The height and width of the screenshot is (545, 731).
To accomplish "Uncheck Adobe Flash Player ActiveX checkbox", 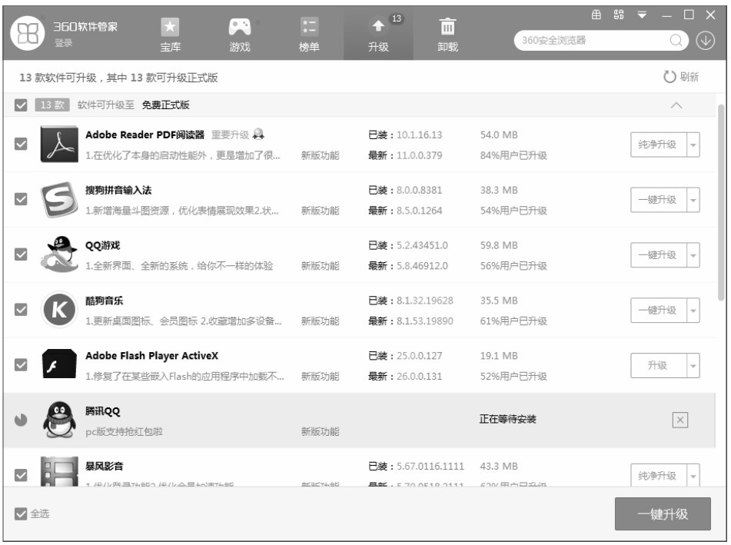I will 21,364.
